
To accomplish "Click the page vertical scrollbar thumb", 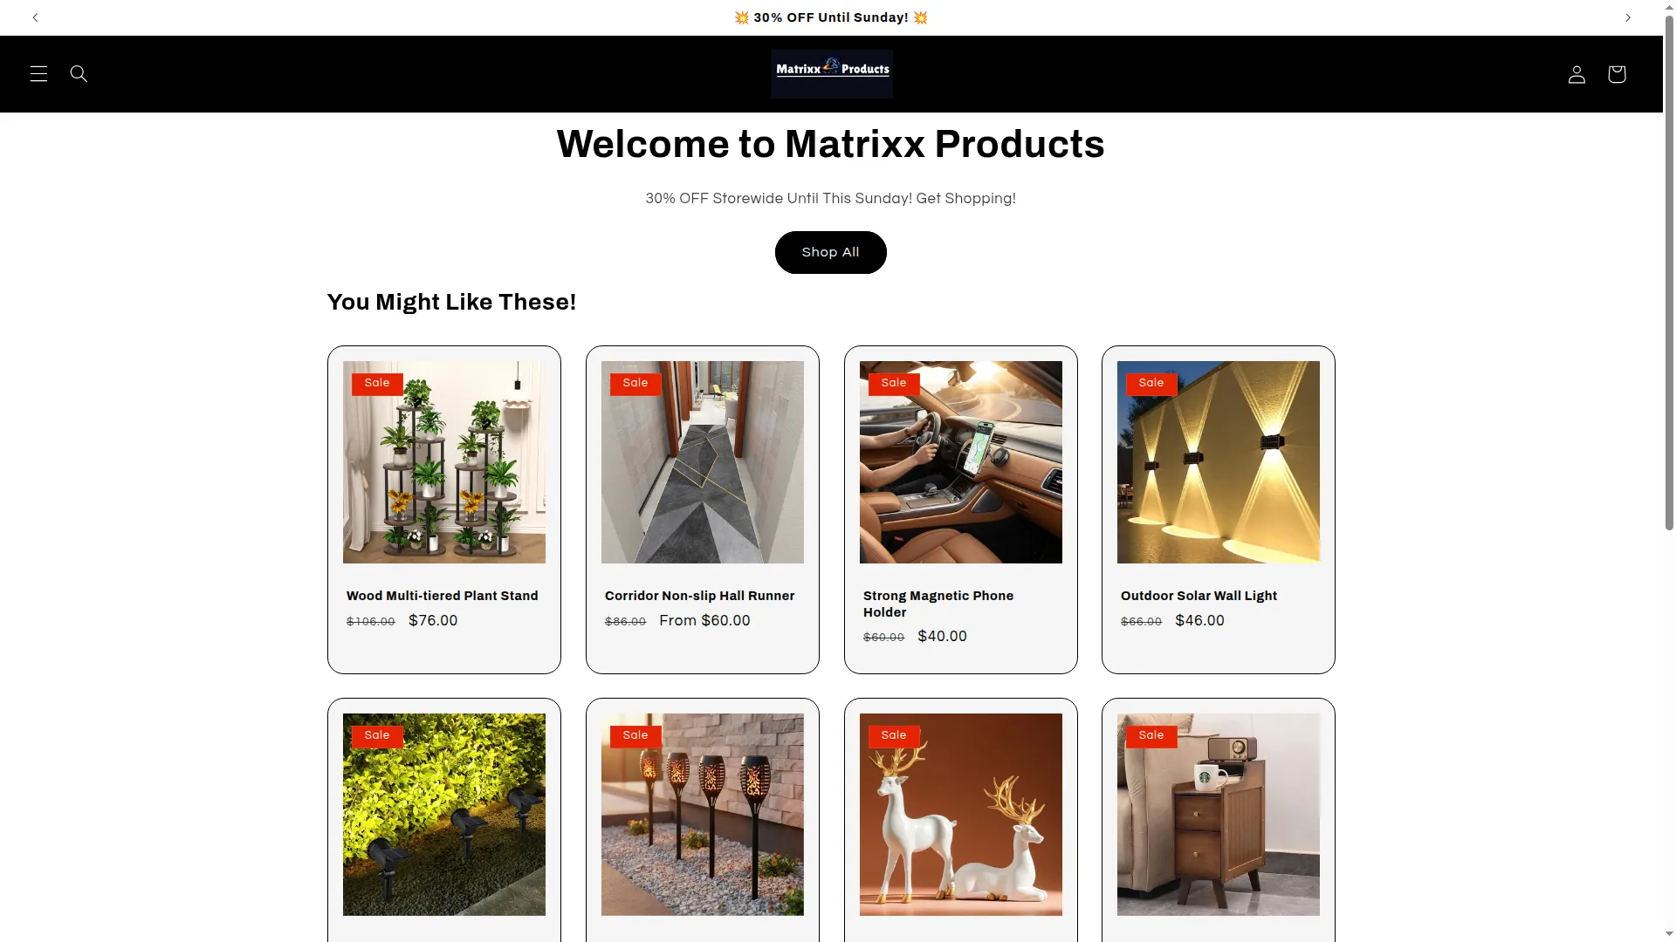I will click(1669, 273).
